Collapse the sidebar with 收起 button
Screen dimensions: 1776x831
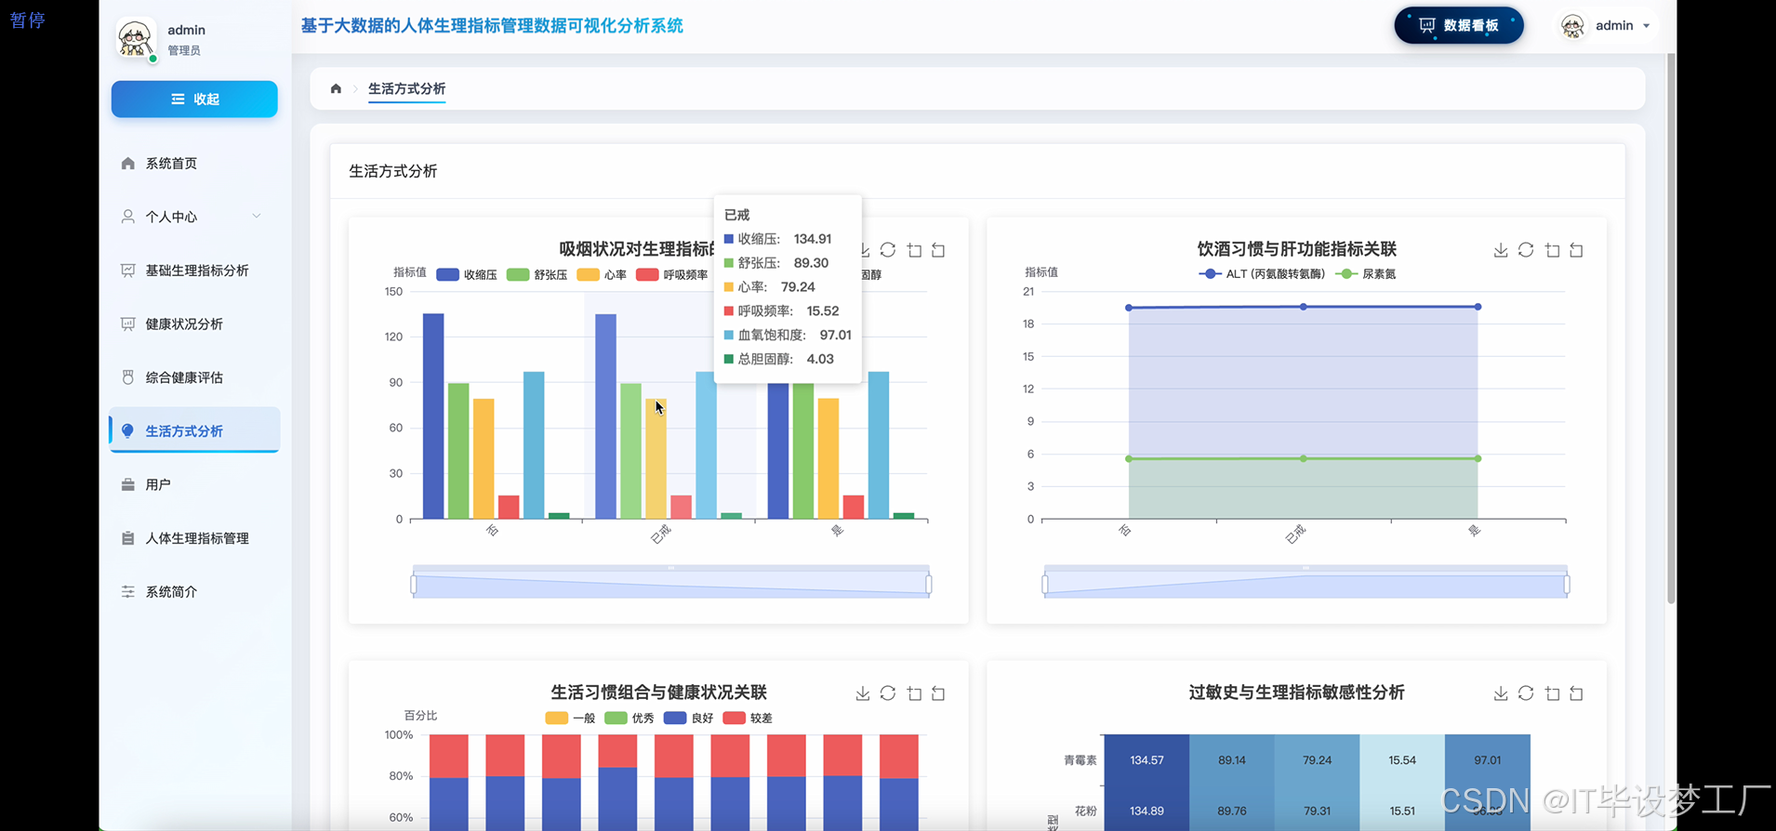[x=194, y=99]
